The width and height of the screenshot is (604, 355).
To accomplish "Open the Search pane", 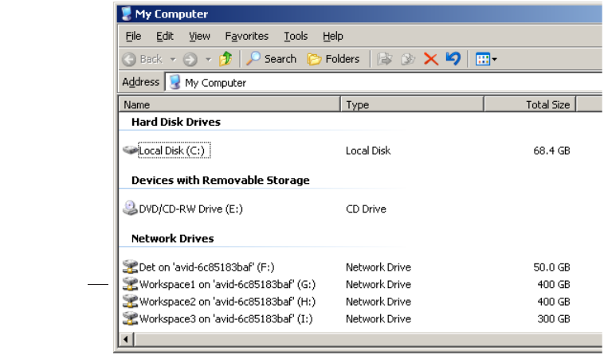I will 272,59.
